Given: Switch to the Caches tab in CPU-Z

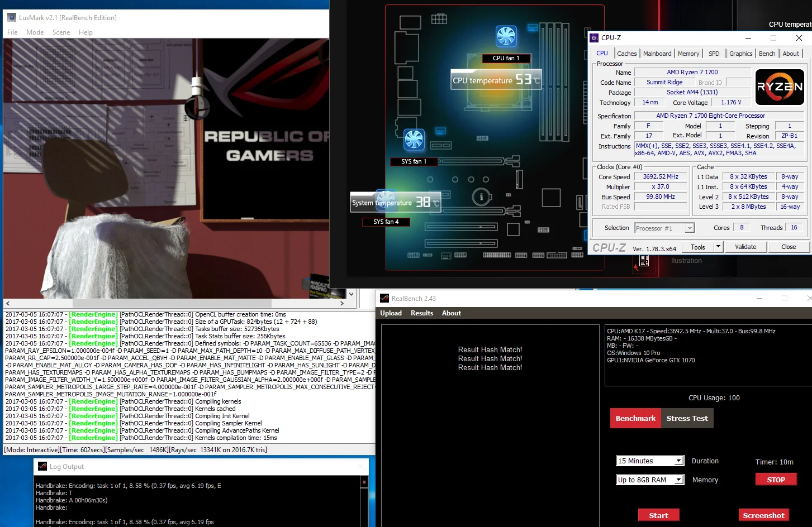Looking at the screenshot, I should [x=626, y=54].
